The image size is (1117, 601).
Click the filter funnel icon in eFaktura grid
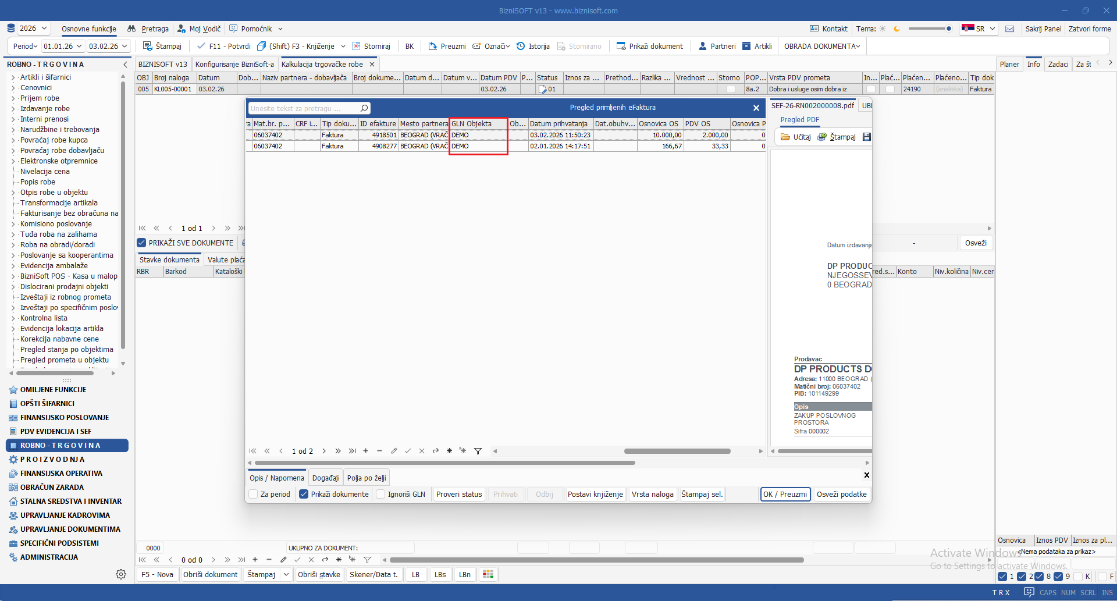coord(478,451)
